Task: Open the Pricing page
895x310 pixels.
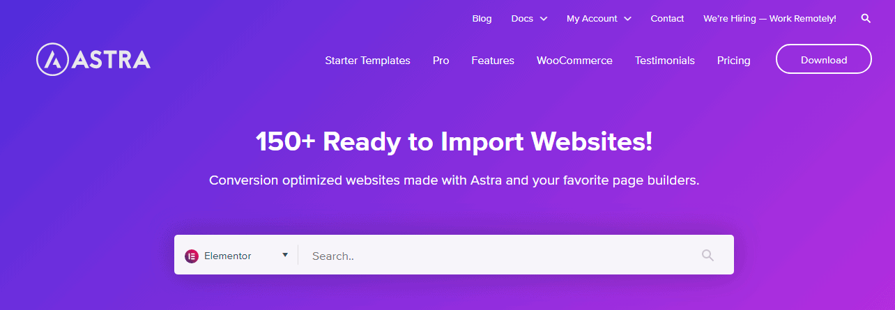Action: pos(733,61)
